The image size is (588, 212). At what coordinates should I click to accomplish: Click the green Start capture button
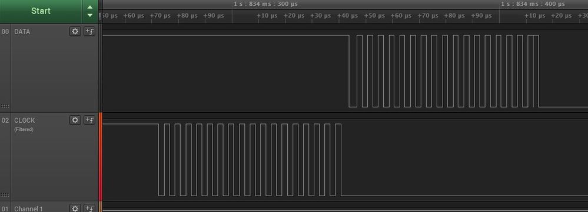[41, 11]
